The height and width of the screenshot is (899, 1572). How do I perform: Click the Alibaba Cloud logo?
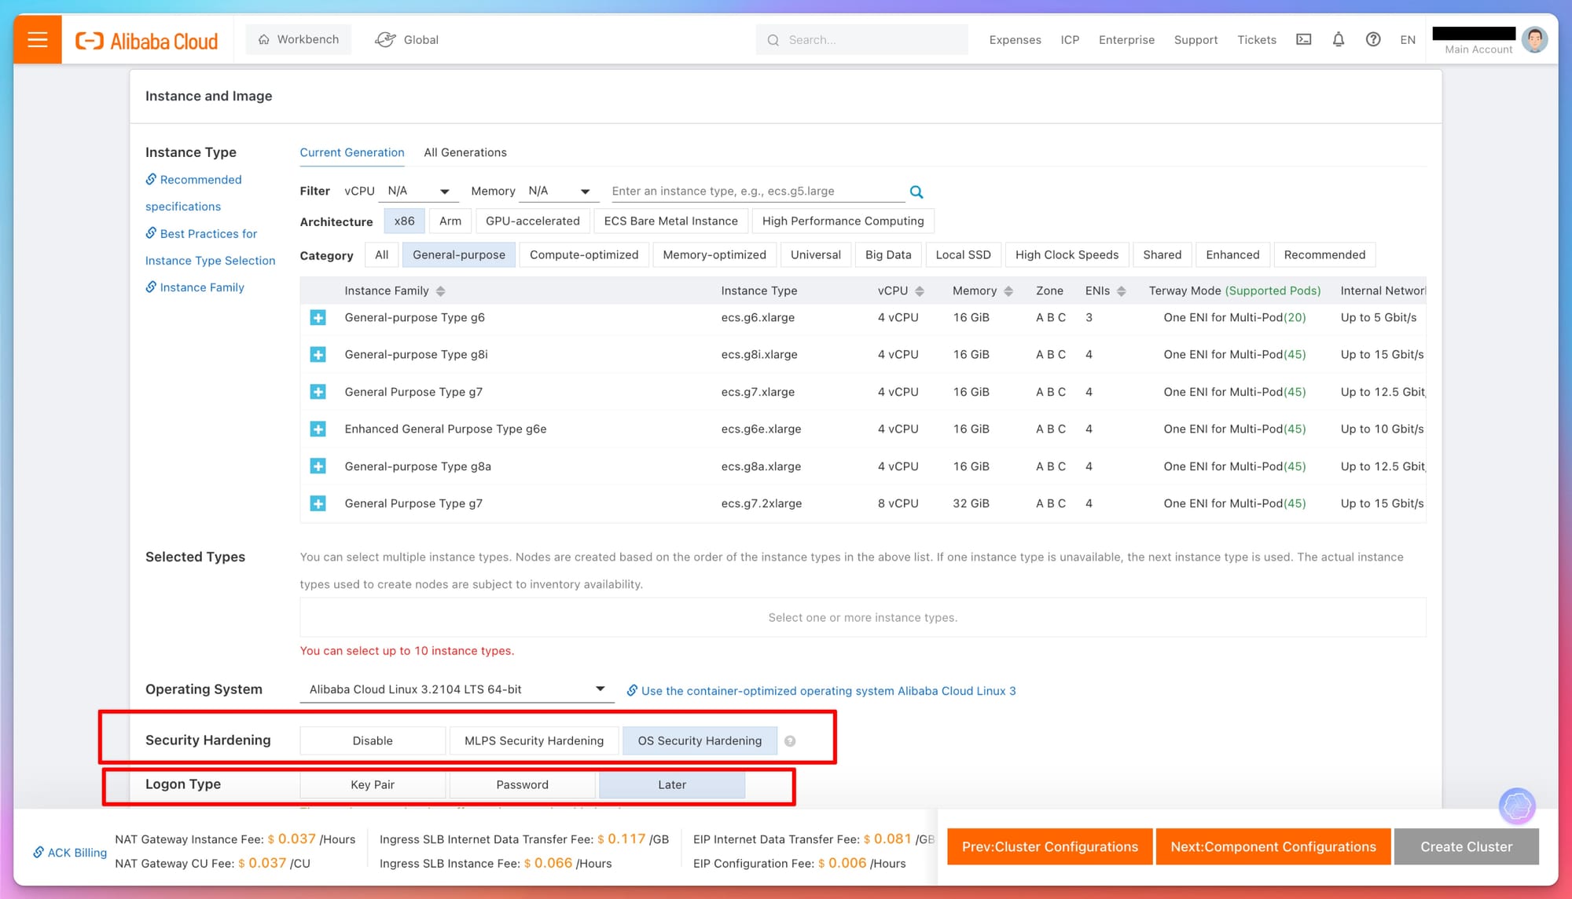(x=146, y=39)
